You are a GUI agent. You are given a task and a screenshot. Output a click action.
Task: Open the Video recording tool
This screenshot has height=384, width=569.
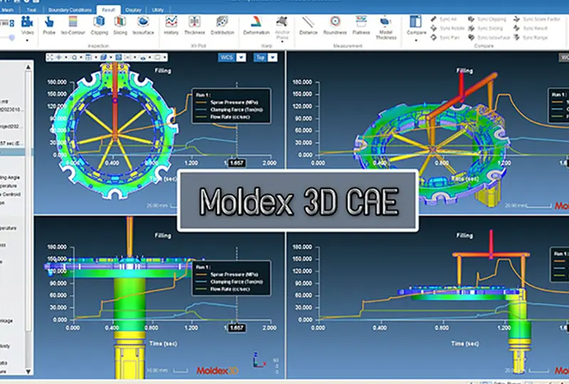(27, 26)
